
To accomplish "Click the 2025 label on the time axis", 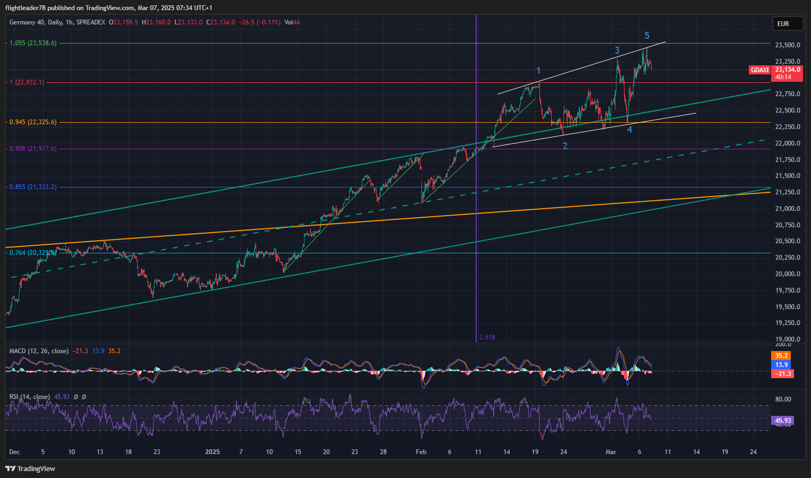I will pos(213,452).
